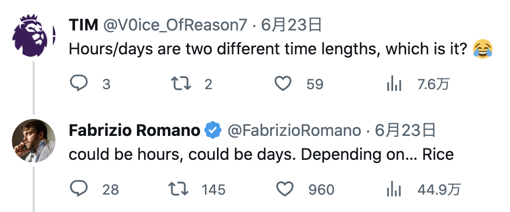This screenshot has height=212, width=510.
Task: Open Fabrizio Romano's profile photo
Action: pos(34,140)
